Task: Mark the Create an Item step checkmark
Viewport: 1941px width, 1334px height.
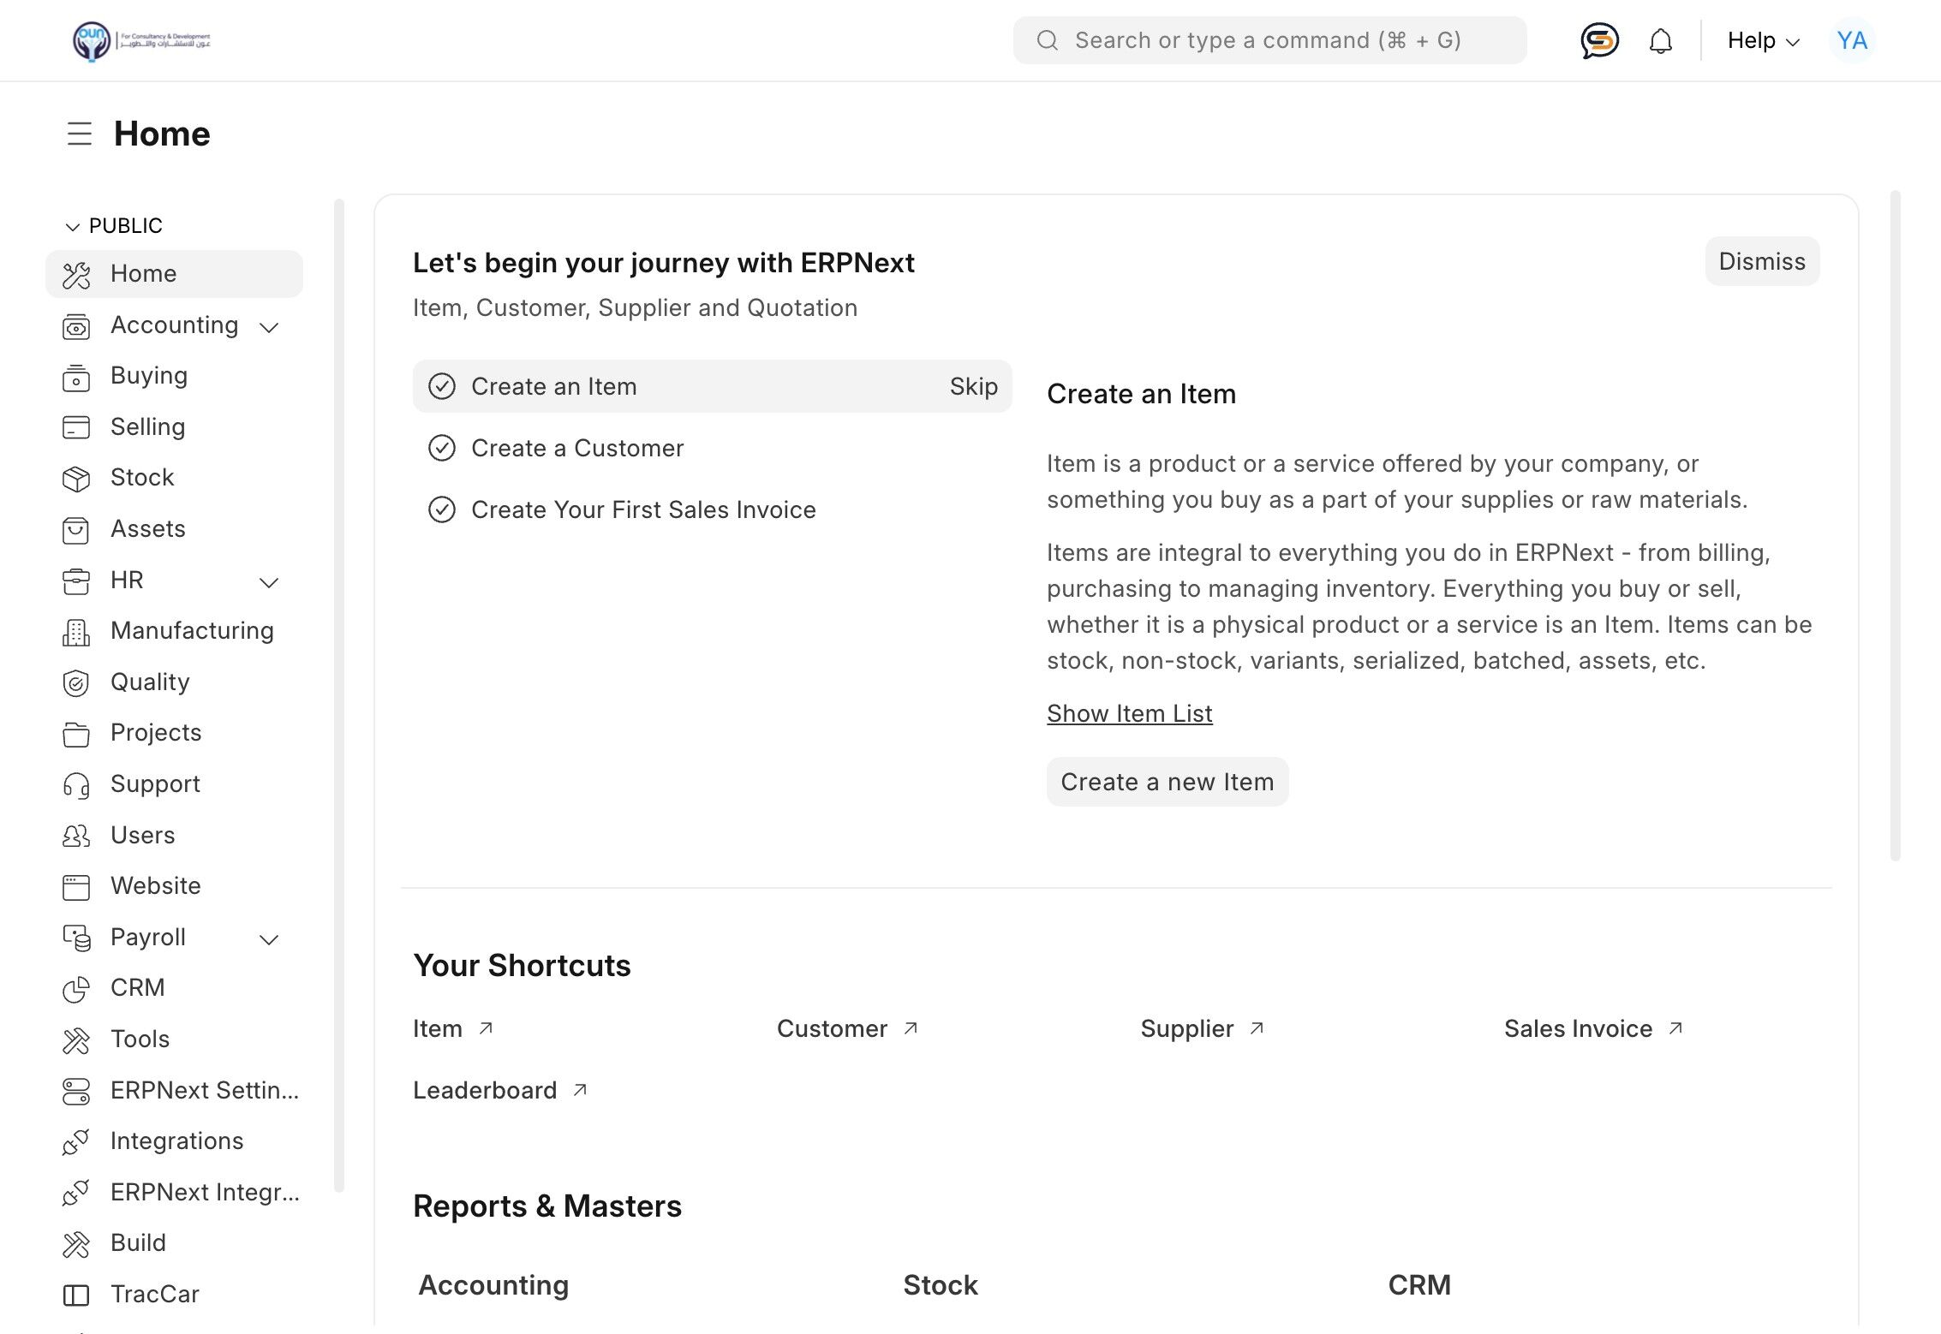Action: point(442,387)
